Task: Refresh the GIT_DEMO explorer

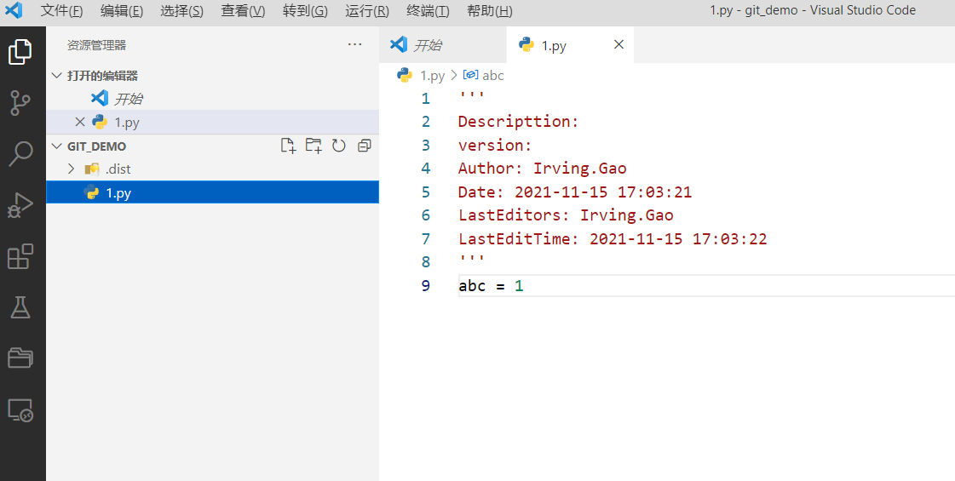Action: [x=338, y=146]
